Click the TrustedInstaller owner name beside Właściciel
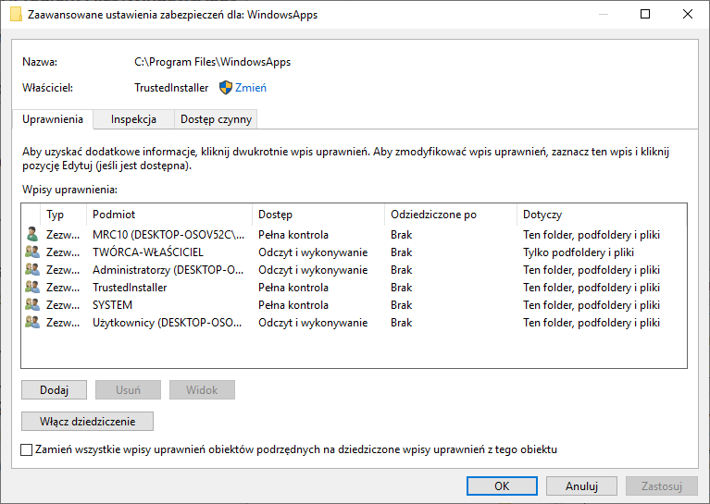710x504 pixels. pyautogui.click(x=171, y=88)
